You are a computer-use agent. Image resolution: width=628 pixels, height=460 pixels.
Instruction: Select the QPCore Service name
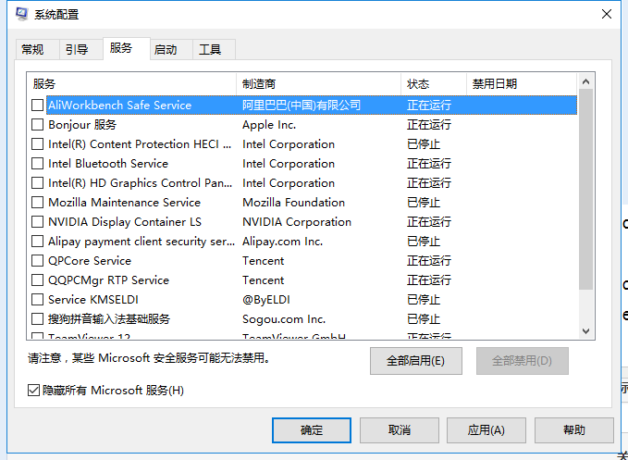(90, 260)
